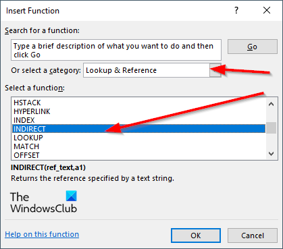Click in the function search description box
Screen dimensions: 283x249
tap(116, 50)
